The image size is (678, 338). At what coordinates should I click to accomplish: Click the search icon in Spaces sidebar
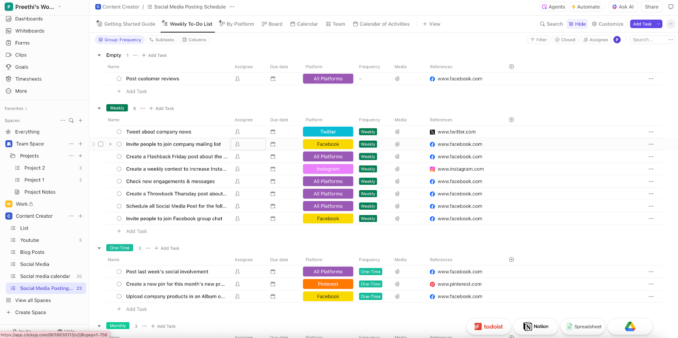(x=71, y=120)
